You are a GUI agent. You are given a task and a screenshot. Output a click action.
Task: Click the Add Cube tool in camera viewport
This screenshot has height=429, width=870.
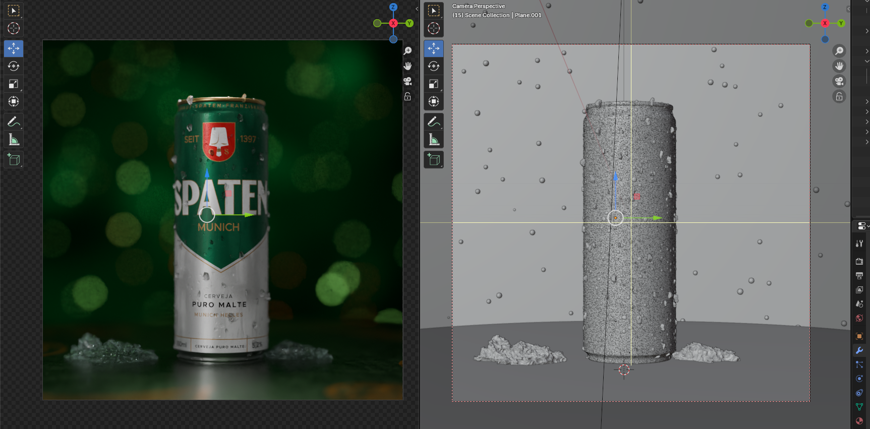pyautogui.click(x=434, y=159)
